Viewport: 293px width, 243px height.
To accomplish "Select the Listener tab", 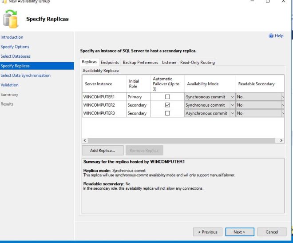I will click(x=169, y=63).
